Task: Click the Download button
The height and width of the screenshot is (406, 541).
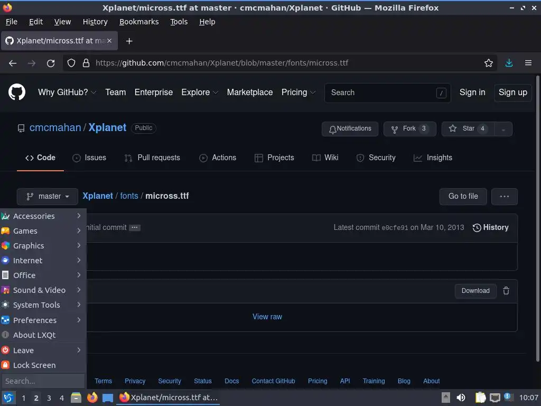Action: point(475,291)
